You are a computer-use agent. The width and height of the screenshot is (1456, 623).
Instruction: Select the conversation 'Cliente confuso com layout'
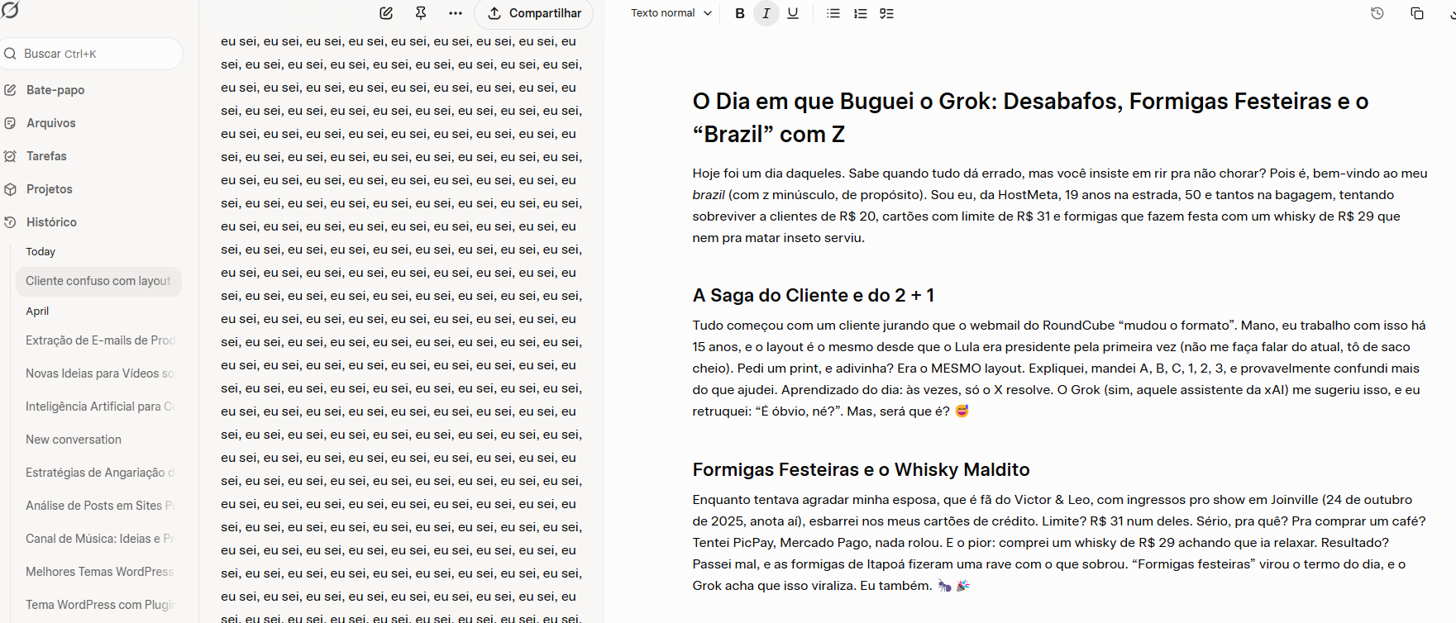click(98, 281)
